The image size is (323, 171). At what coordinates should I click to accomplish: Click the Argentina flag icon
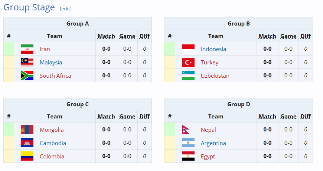[188, 143]
